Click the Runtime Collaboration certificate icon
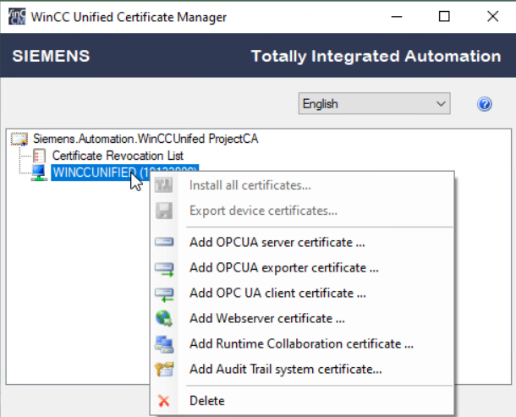Viewport: 516px width, 417px height. coord(164,344)
